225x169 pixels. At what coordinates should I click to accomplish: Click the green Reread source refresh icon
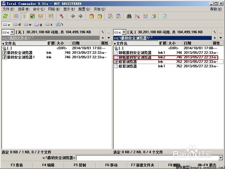pos(5,16)
